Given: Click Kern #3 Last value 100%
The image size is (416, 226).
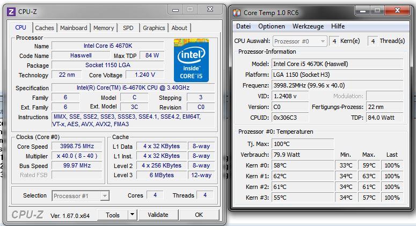Looking at the screenshot, I should (x=392, y=198).
